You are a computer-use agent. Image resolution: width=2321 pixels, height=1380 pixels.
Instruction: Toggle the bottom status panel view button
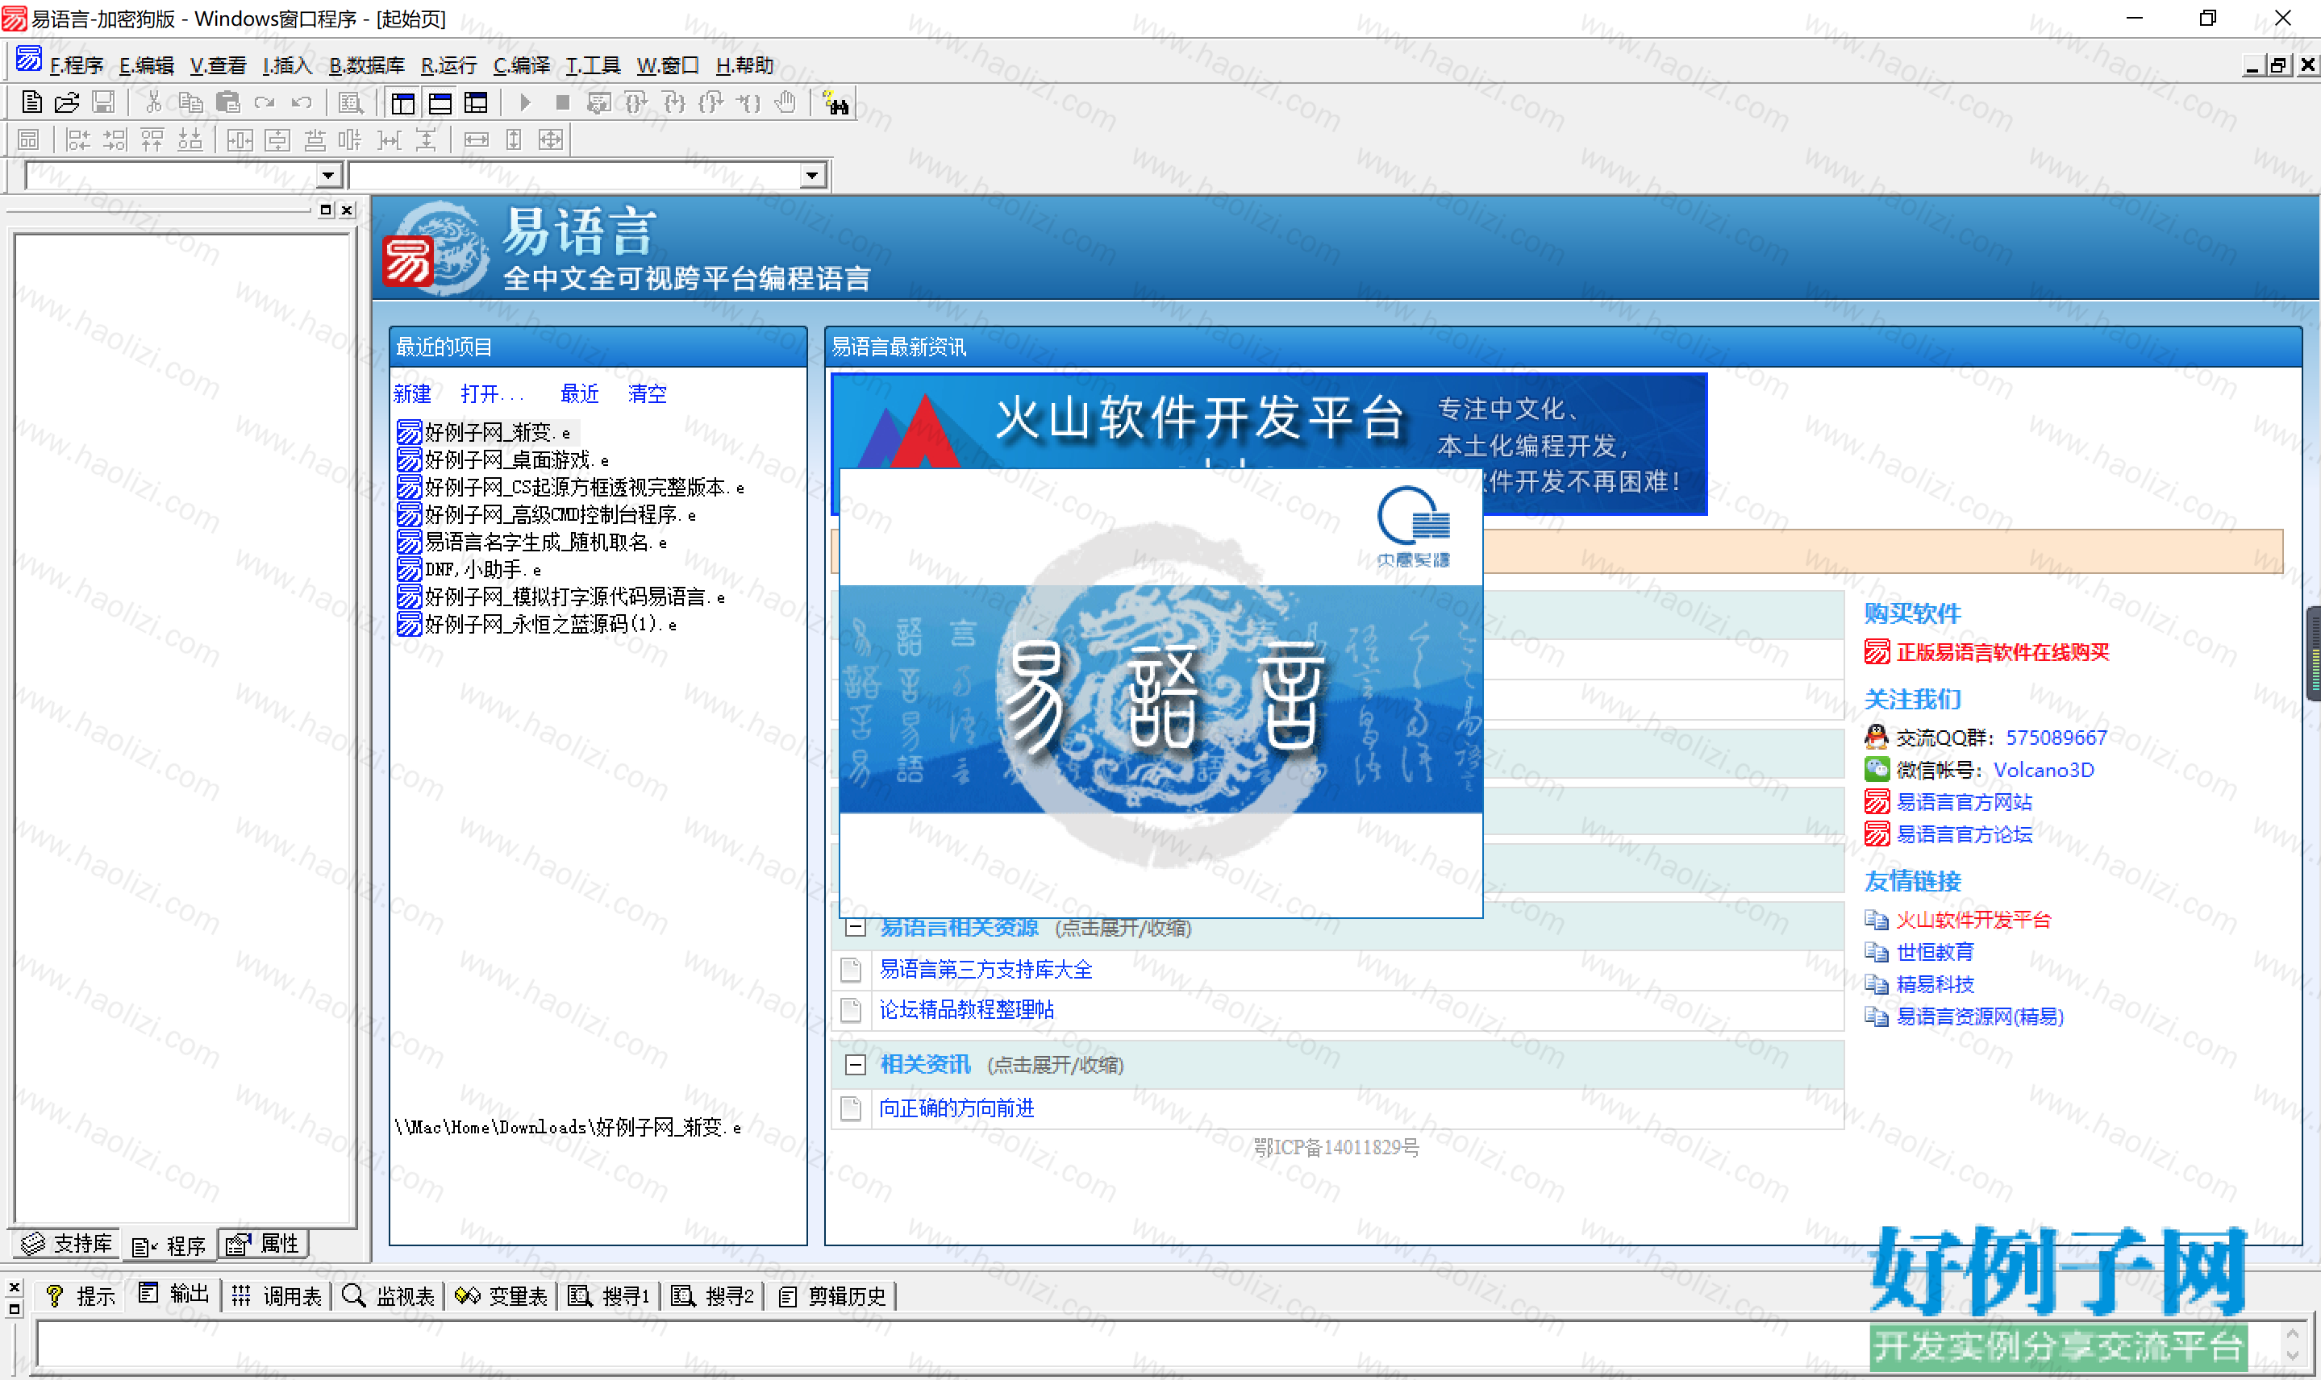click(440, 102)
